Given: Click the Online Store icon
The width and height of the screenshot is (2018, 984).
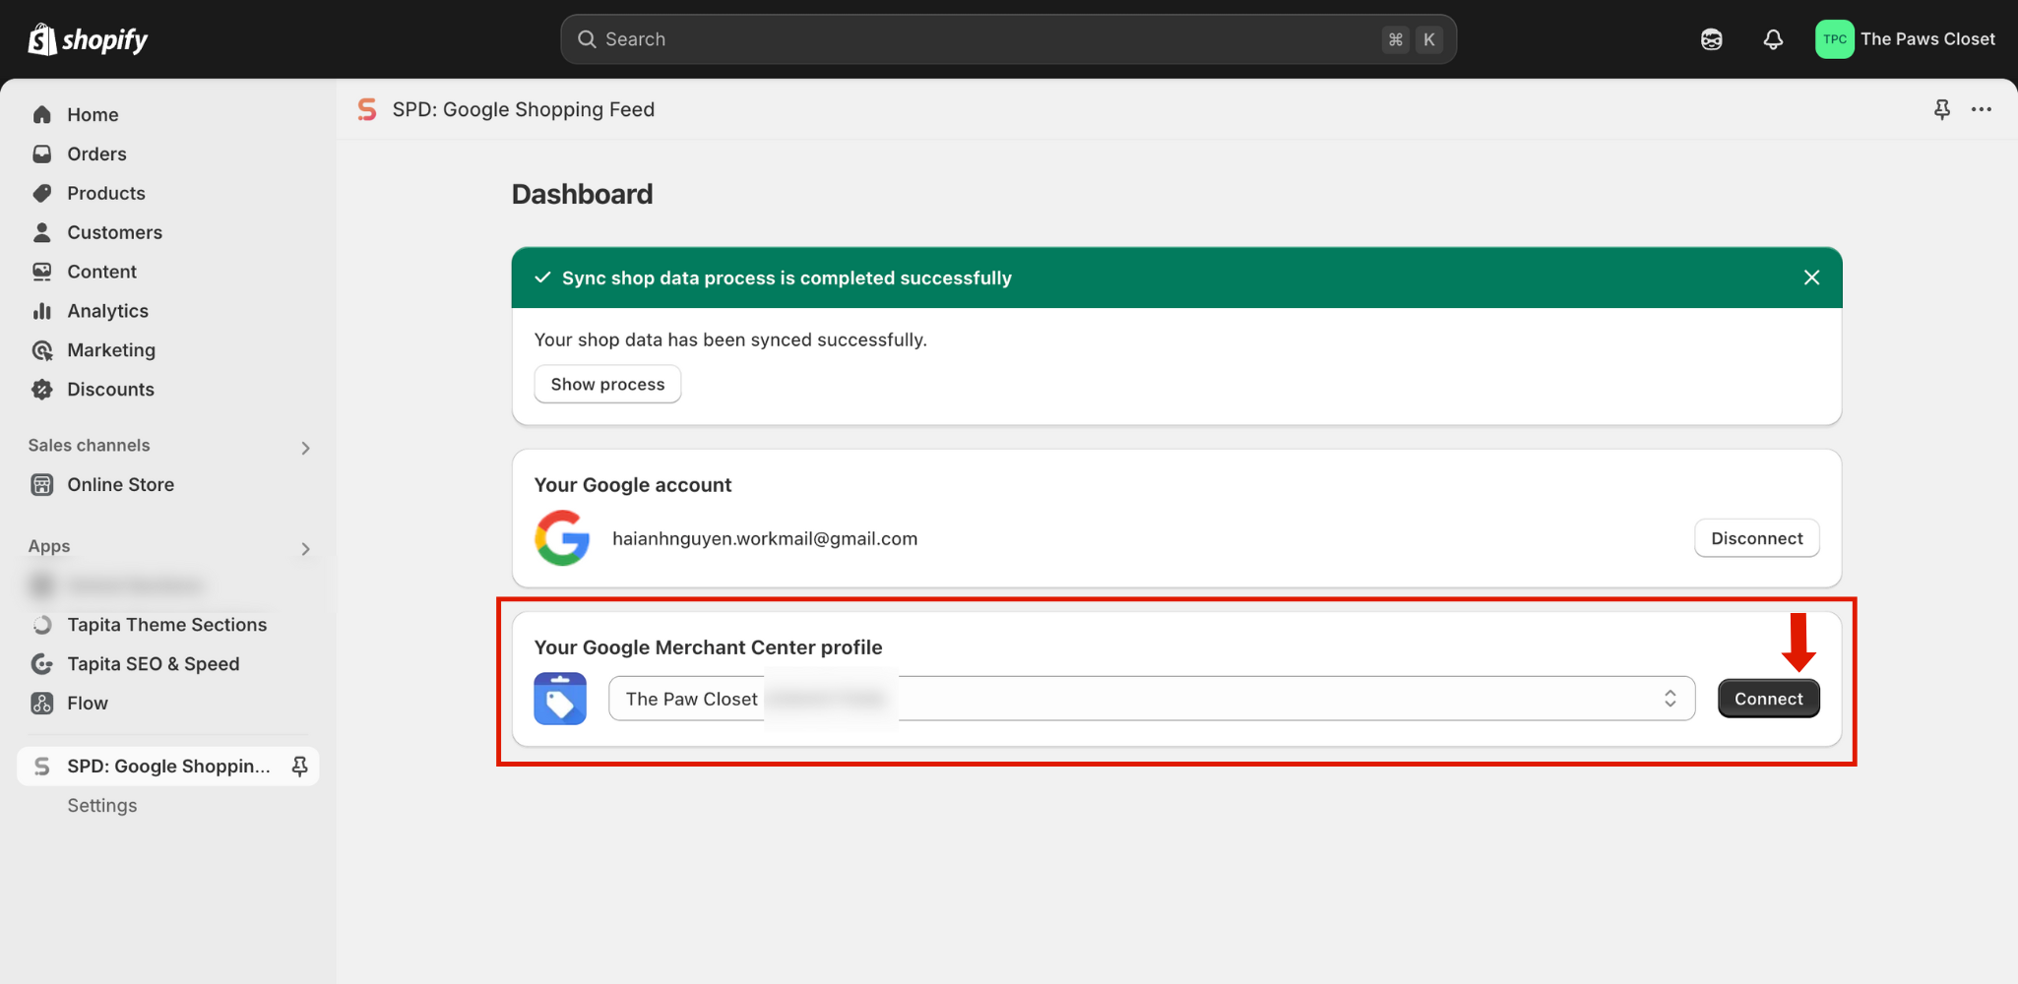Looking at the screenshot, I should click(42, 485).
